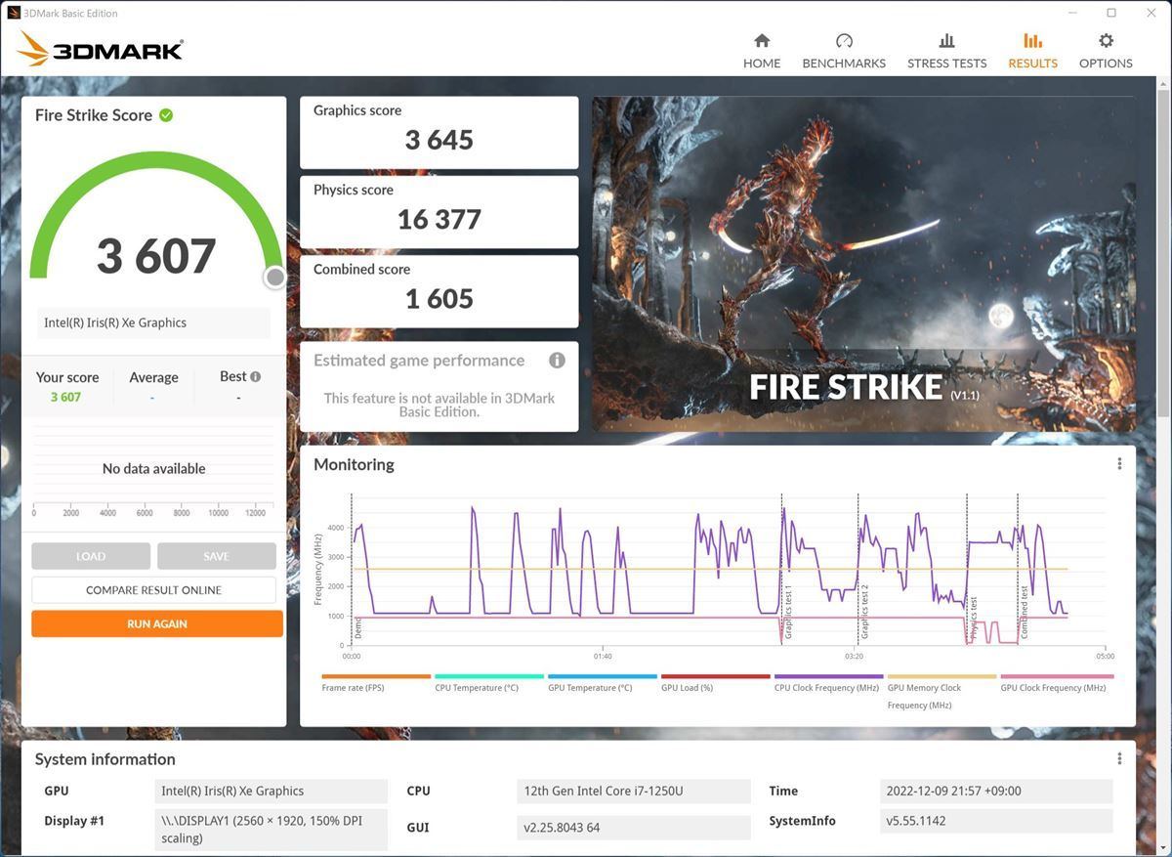Click the RUN AGAIN button

click(x=157, y=623)
